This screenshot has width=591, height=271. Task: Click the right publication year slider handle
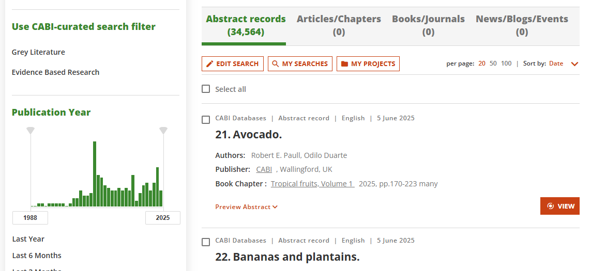pos(163,130)
